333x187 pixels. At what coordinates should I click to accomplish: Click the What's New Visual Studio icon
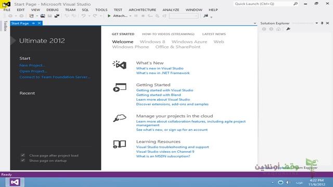120,65
